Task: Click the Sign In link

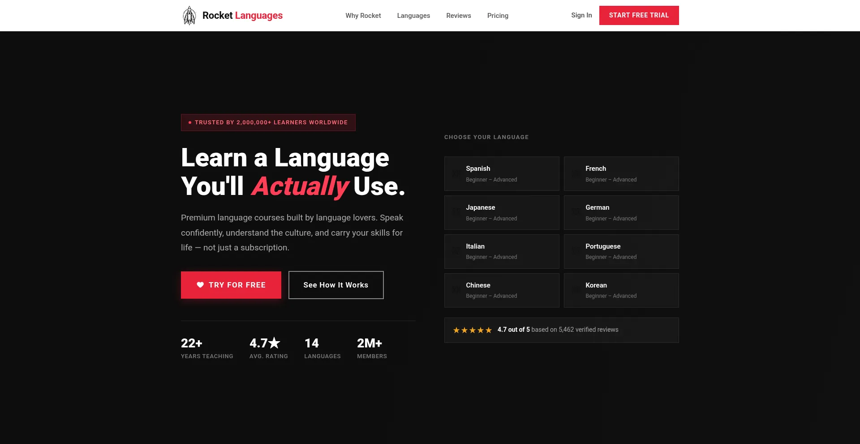Action: [581, 15]
